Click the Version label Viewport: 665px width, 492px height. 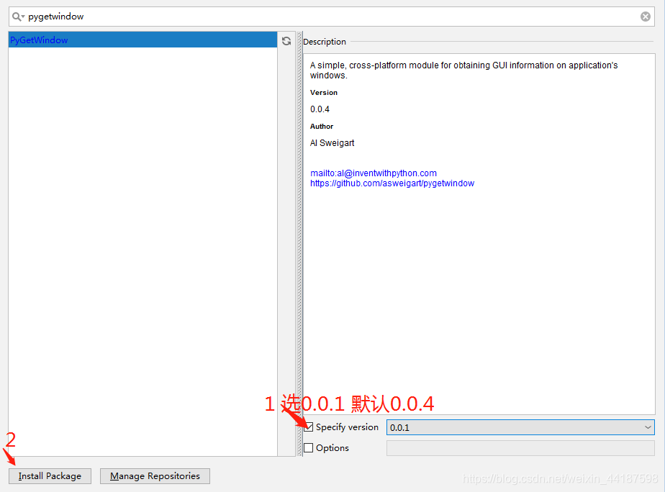tap(324, 92)
